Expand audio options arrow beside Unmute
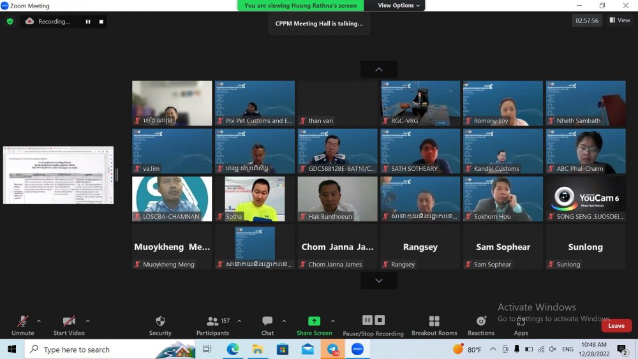 (x=39, y=321)
